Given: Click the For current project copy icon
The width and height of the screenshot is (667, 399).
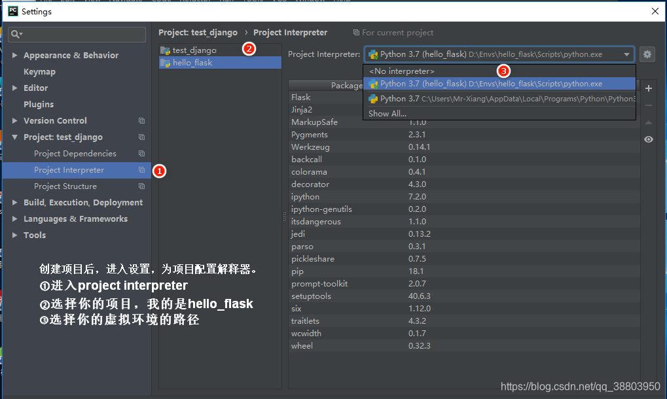Looking at the screenshot, I should tap(356, 33).
